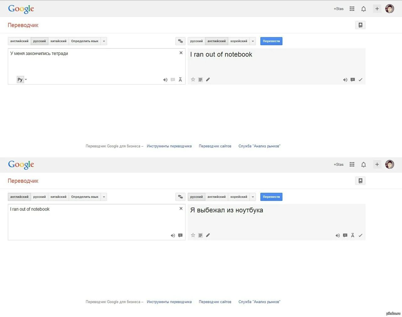Select 'английский' target tab in bottom translator
The image size is (402, 317).
click(x=216, y=197)
